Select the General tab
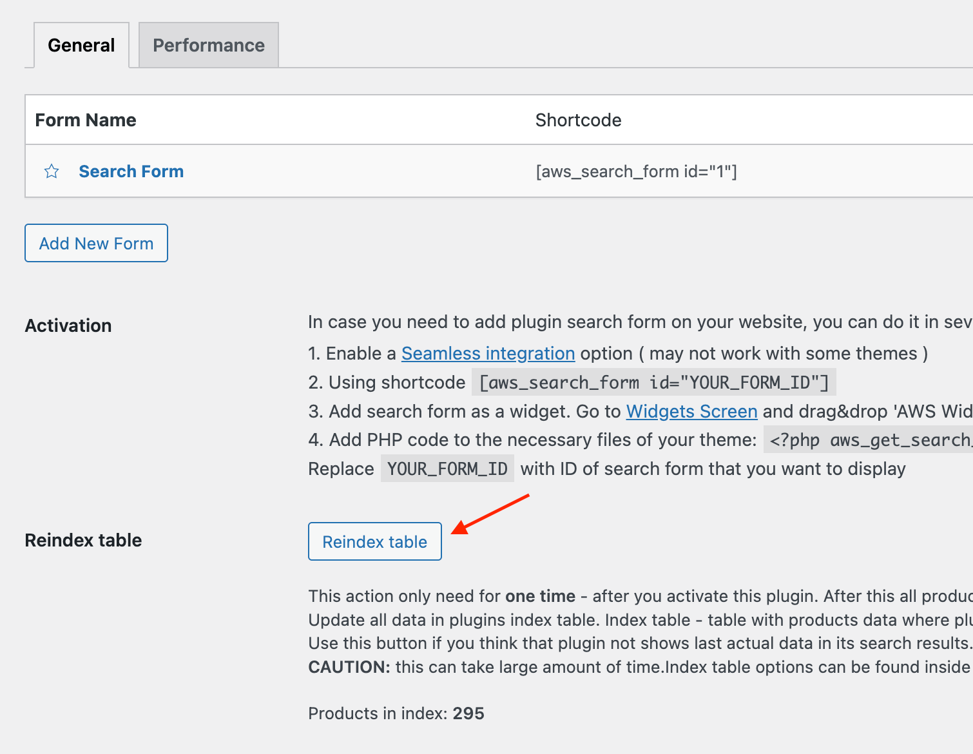 pos(81,45)
